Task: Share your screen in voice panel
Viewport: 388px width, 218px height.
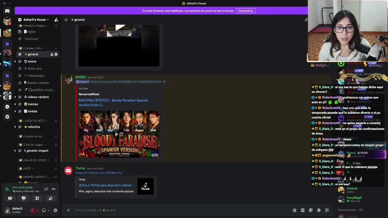Action: (24, 198)
